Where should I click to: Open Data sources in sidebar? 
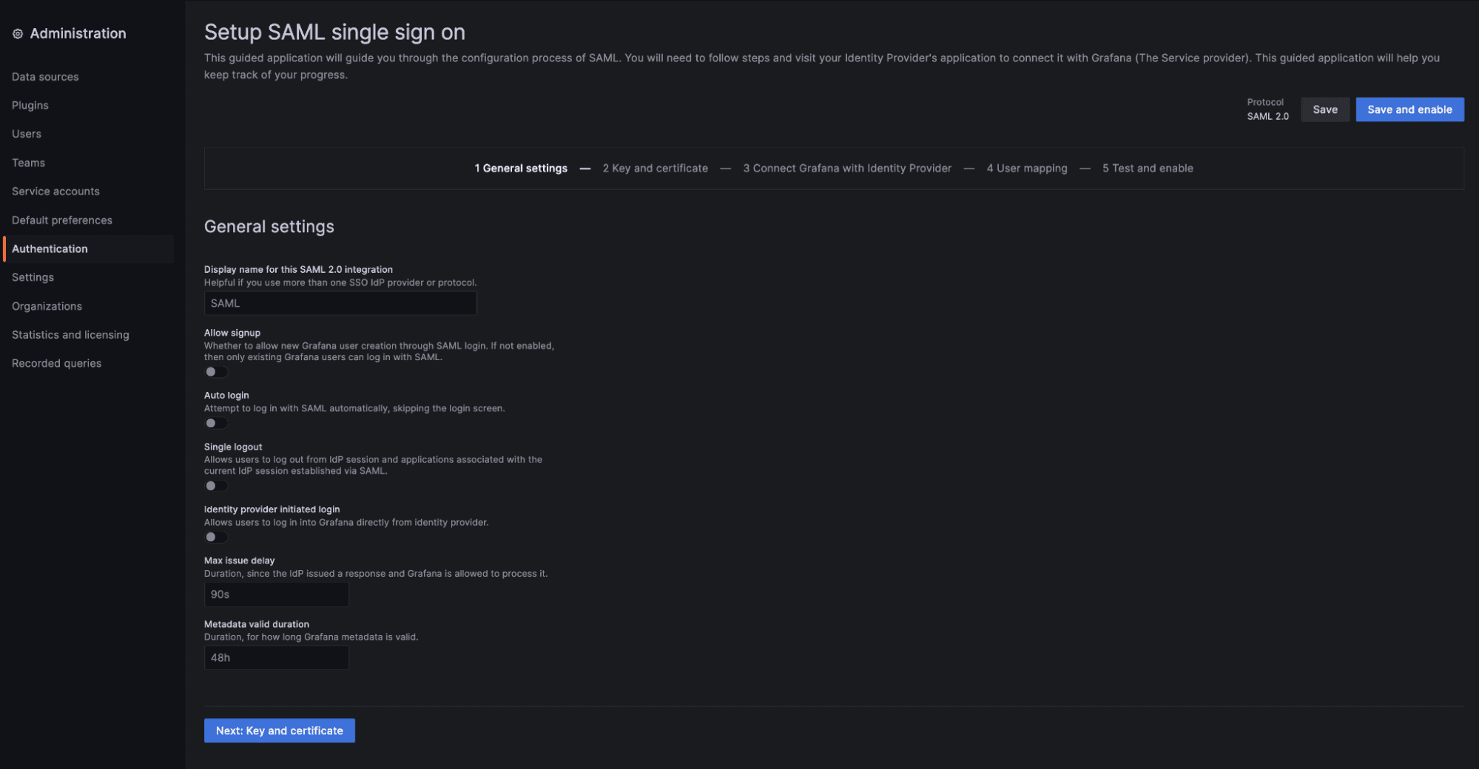45,77
